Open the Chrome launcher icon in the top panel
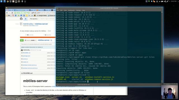The width and height of the screenshot is (179, 100). pos(8,1)
